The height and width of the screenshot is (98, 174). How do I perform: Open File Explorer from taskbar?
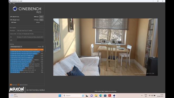[96, 96]
